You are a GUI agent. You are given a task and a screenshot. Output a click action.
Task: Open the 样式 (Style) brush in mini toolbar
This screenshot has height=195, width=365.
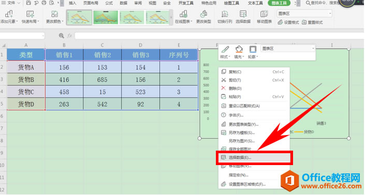[225, 52]
